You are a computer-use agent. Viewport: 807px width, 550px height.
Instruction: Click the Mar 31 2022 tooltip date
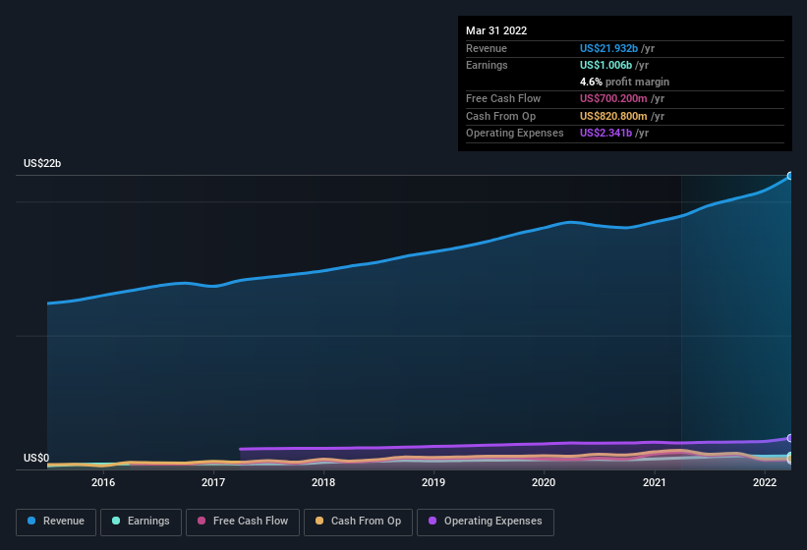click(x=496, y=30)
